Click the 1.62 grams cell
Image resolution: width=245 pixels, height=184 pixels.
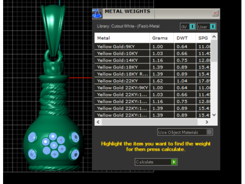coord(162,81)
